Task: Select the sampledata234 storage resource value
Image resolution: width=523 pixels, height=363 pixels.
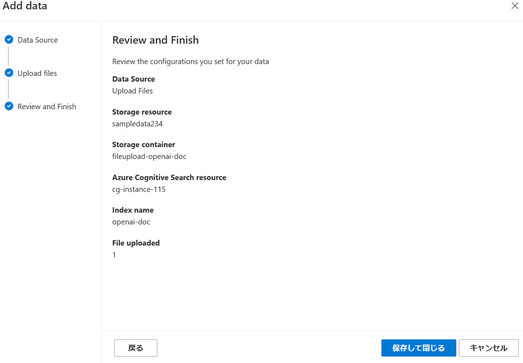Action: [137, 124]
